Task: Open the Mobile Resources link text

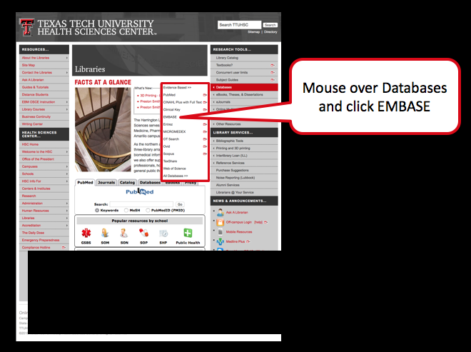Action: pos(239,232)
